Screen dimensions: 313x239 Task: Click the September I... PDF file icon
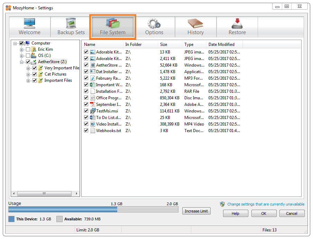click(x=92, y=104)
